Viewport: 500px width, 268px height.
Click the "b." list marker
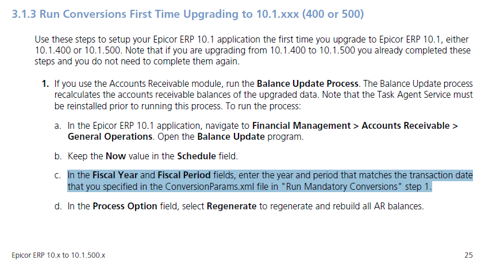(58, 156)
